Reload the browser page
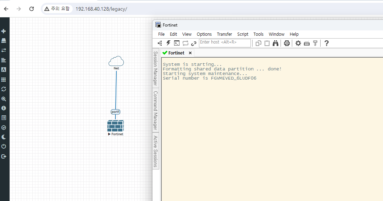Viewport: 383px width, 201px height. click(x=32, y=9)
